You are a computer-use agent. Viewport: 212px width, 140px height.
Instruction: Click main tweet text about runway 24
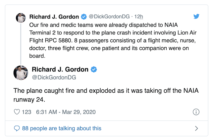coord(106,94)
